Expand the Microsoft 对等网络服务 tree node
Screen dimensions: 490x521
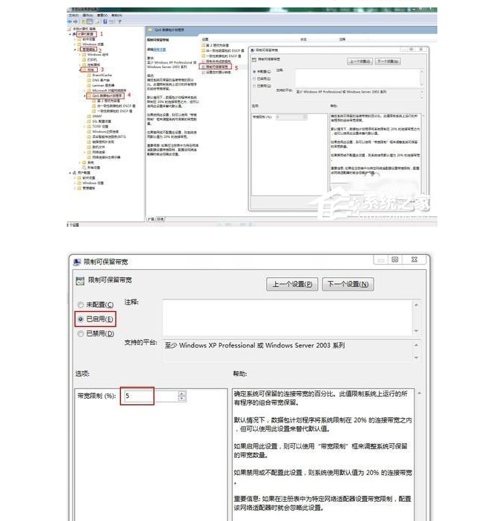(x=85, y=90)
